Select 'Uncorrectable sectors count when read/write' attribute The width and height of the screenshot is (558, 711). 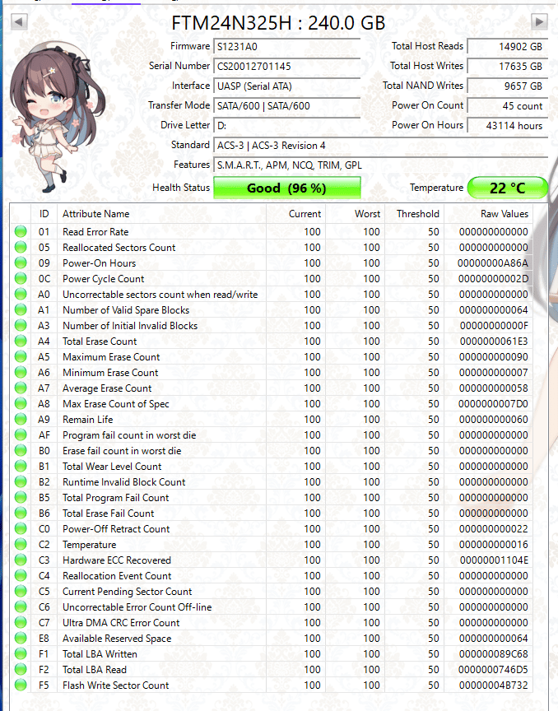point(160,295)
